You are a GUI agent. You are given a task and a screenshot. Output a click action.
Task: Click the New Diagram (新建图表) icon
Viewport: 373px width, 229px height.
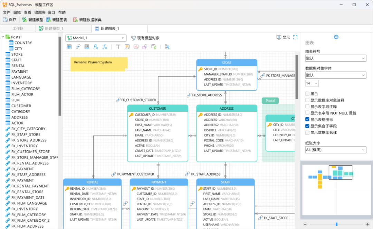point(49,20)
